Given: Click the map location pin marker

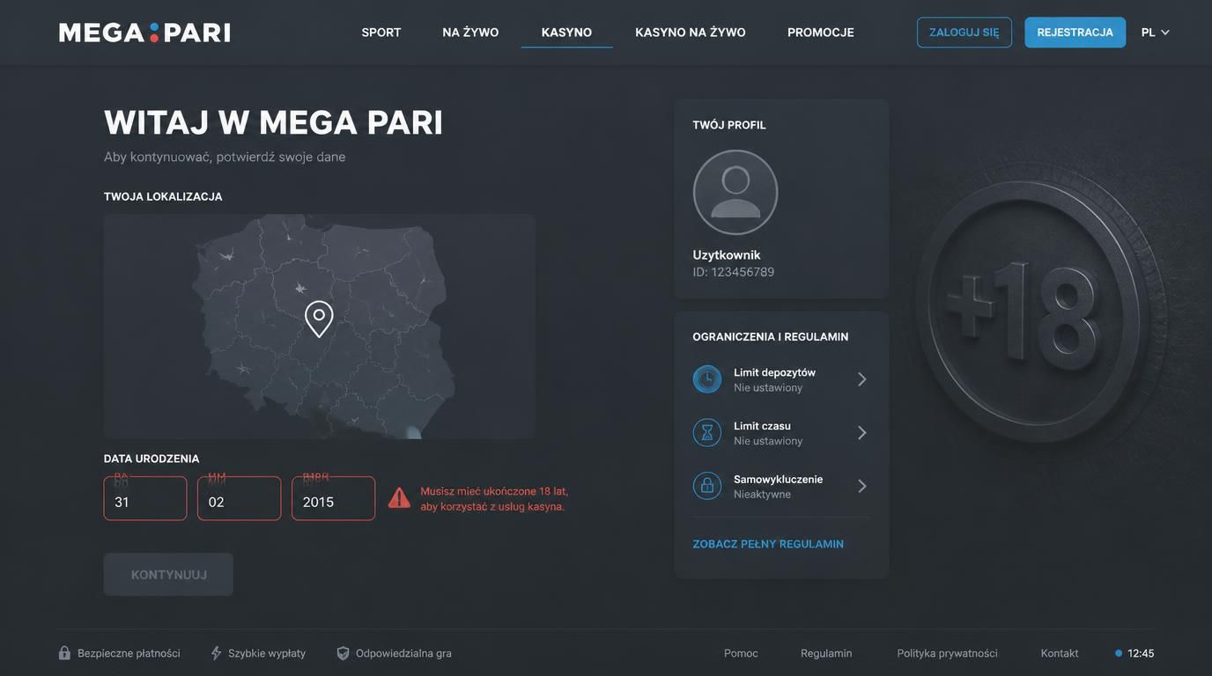Looking at the screenshot, I should pos(319,319).
